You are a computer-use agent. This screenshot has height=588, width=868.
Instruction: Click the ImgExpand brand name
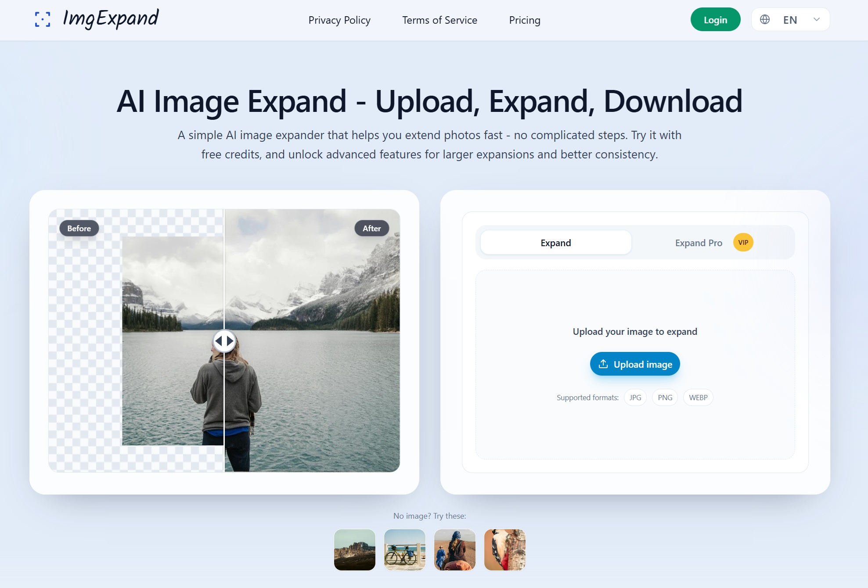111,19
